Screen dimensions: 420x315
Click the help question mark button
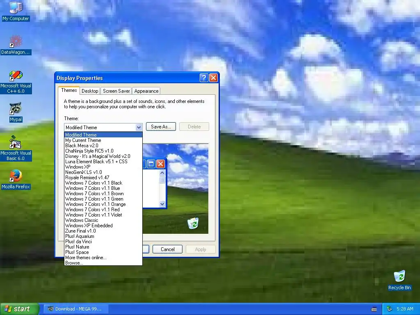(x=203, y=78)
